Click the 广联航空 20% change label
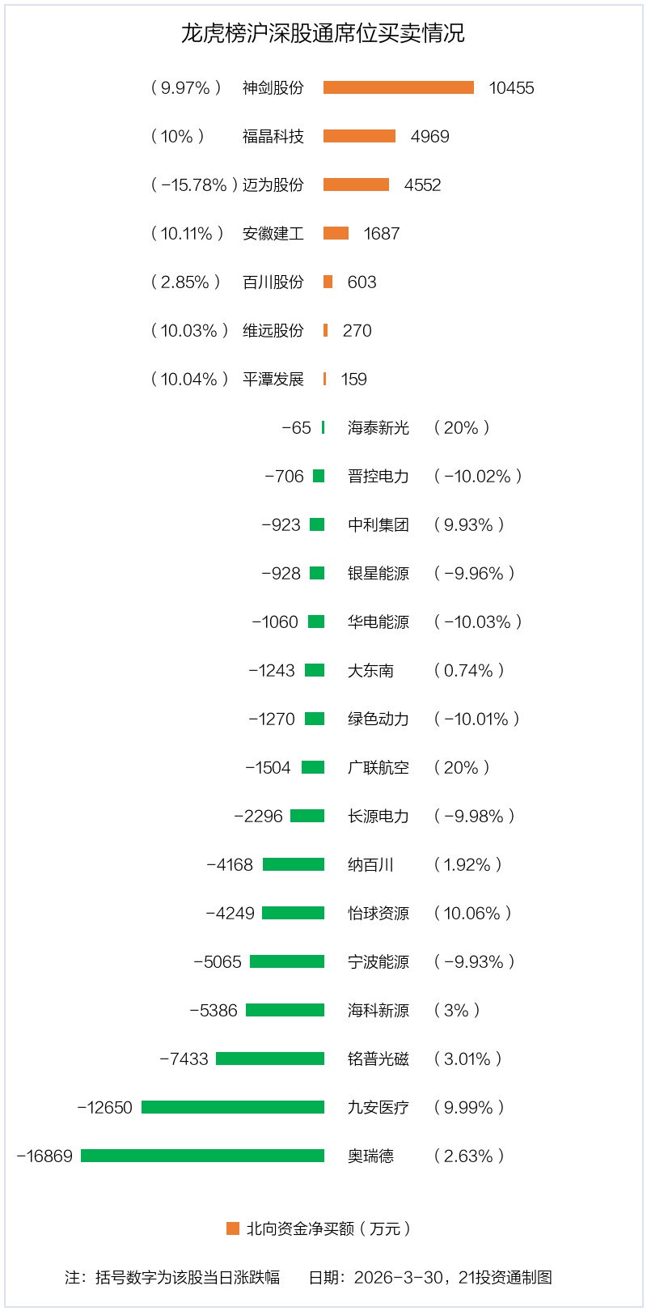 462,767
